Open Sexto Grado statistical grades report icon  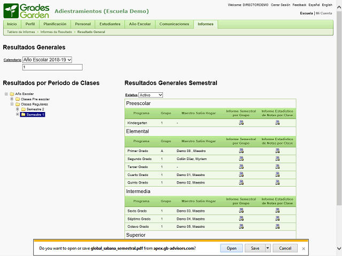277,211
